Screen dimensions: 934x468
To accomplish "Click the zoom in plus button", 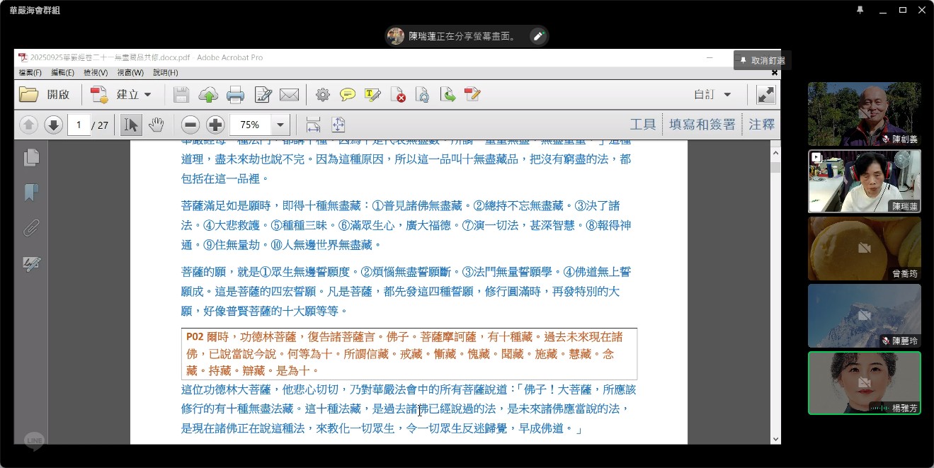I will point(215,125).
